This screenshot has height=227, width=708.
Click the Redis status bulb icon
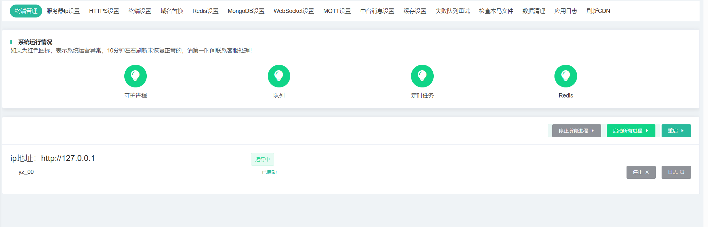pyautogui.click(x=565, y=76)
